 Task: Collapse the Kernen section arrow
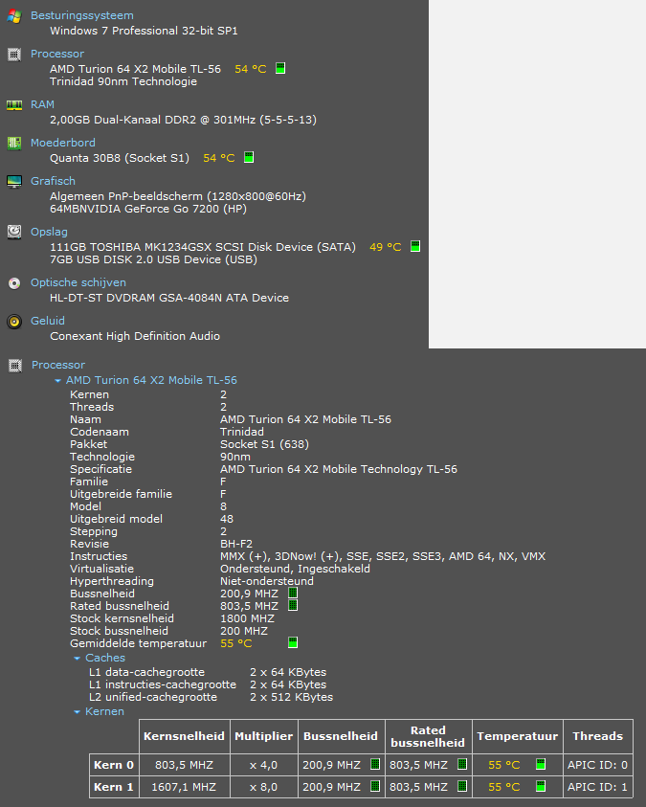(x=78, y=712)
